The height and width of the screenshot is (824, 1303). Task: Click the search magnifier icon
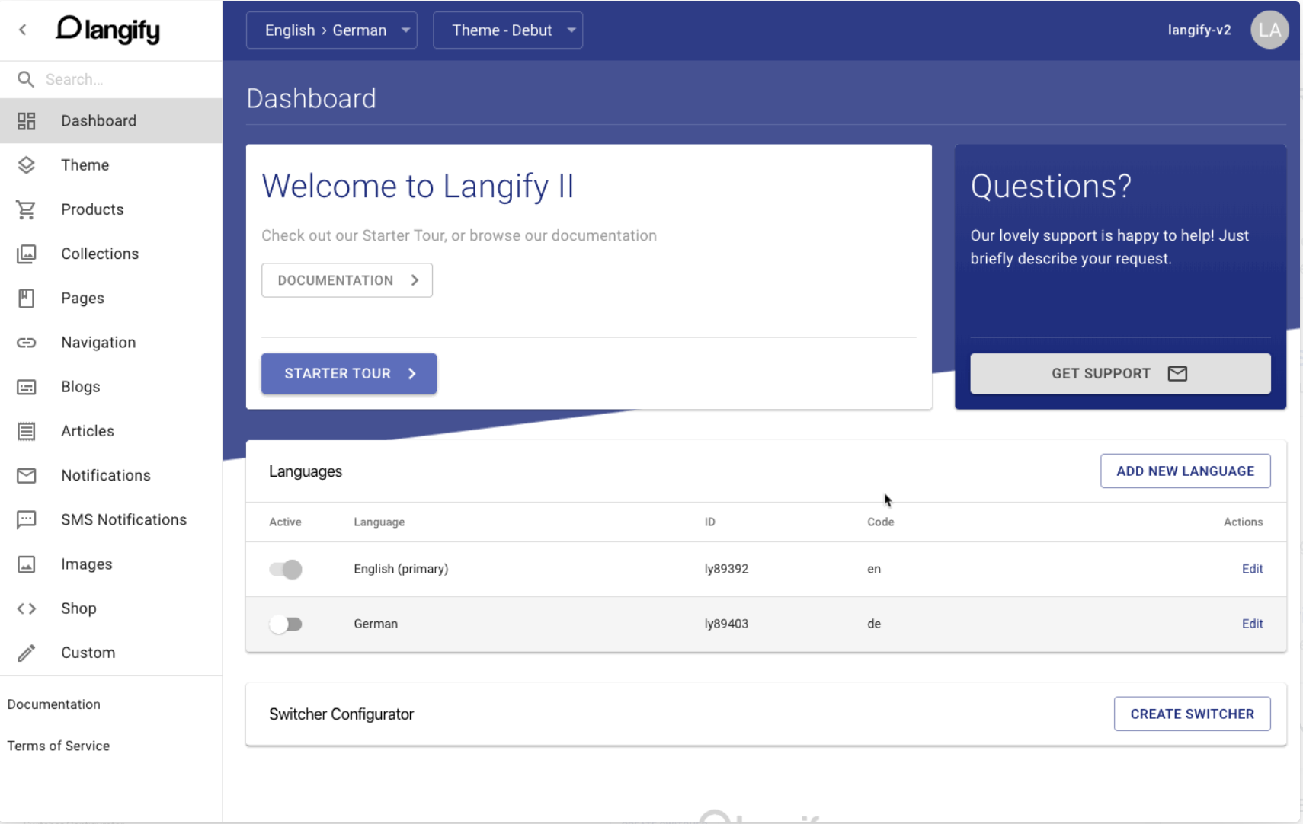26,79
